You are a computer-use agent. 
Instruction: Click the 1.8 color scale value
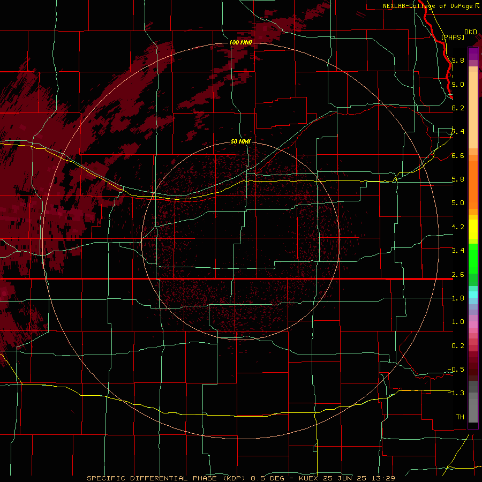pyautogui.click(x=458, y=298)
